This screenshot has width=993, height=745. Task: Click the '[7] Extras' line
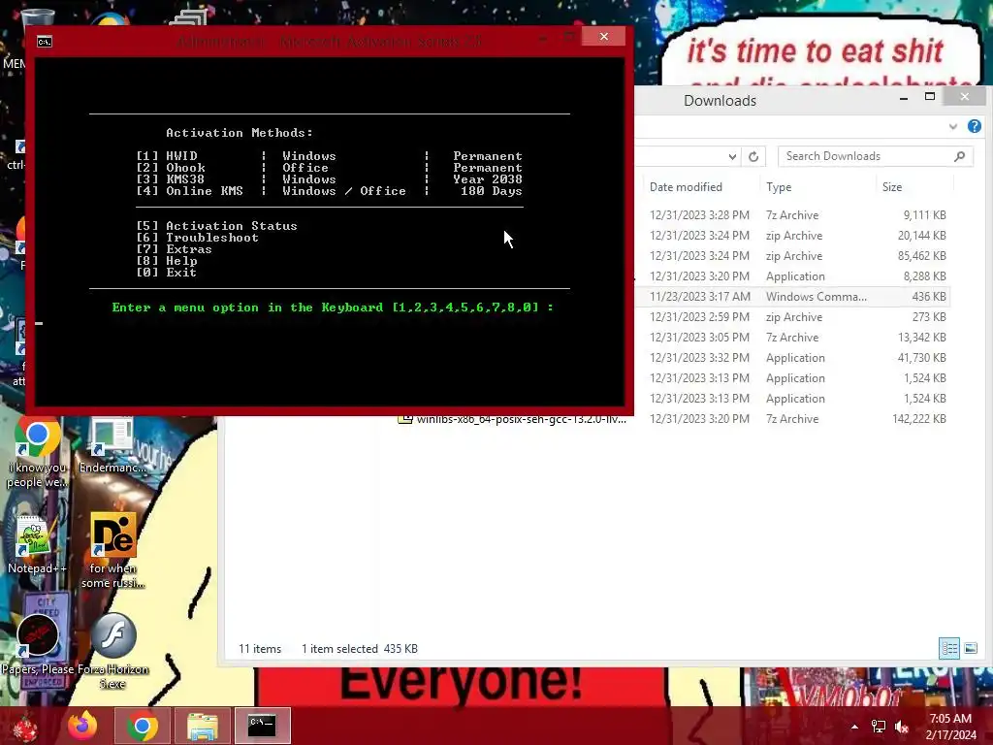pyautogui.click(x=175, y=249)
